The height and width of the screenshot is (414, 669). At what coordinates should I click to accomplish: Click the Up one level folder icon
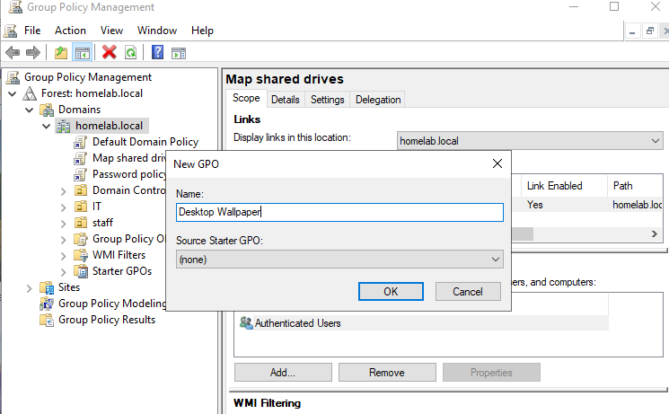[x=61, y=53]
